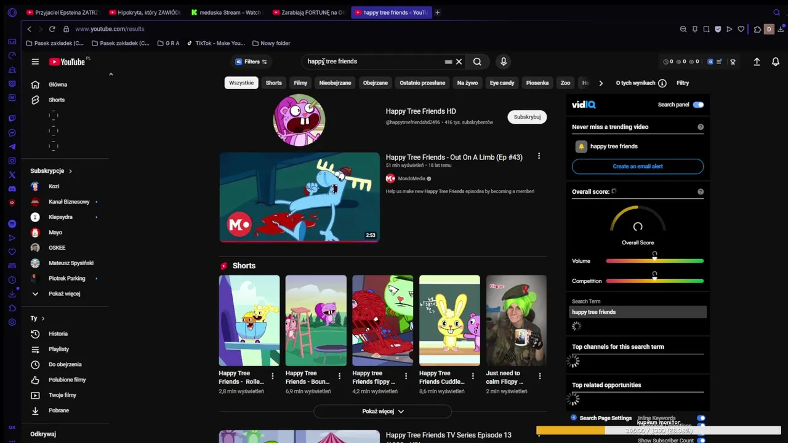Toggle Inline Keywords switch
This screenshot has width=788, height=443.
(701, 418)
